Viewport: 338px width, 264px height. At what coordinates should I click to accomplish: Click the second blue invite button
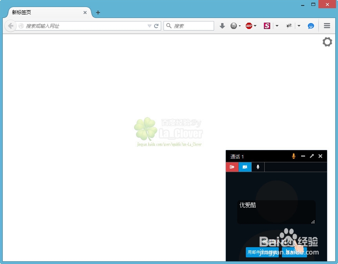pos(294,252)
